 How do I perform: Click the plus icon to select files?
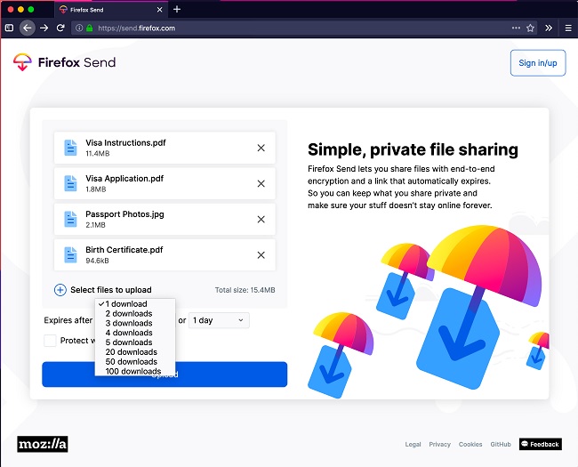pyautogui.click(x=60, y=290)
